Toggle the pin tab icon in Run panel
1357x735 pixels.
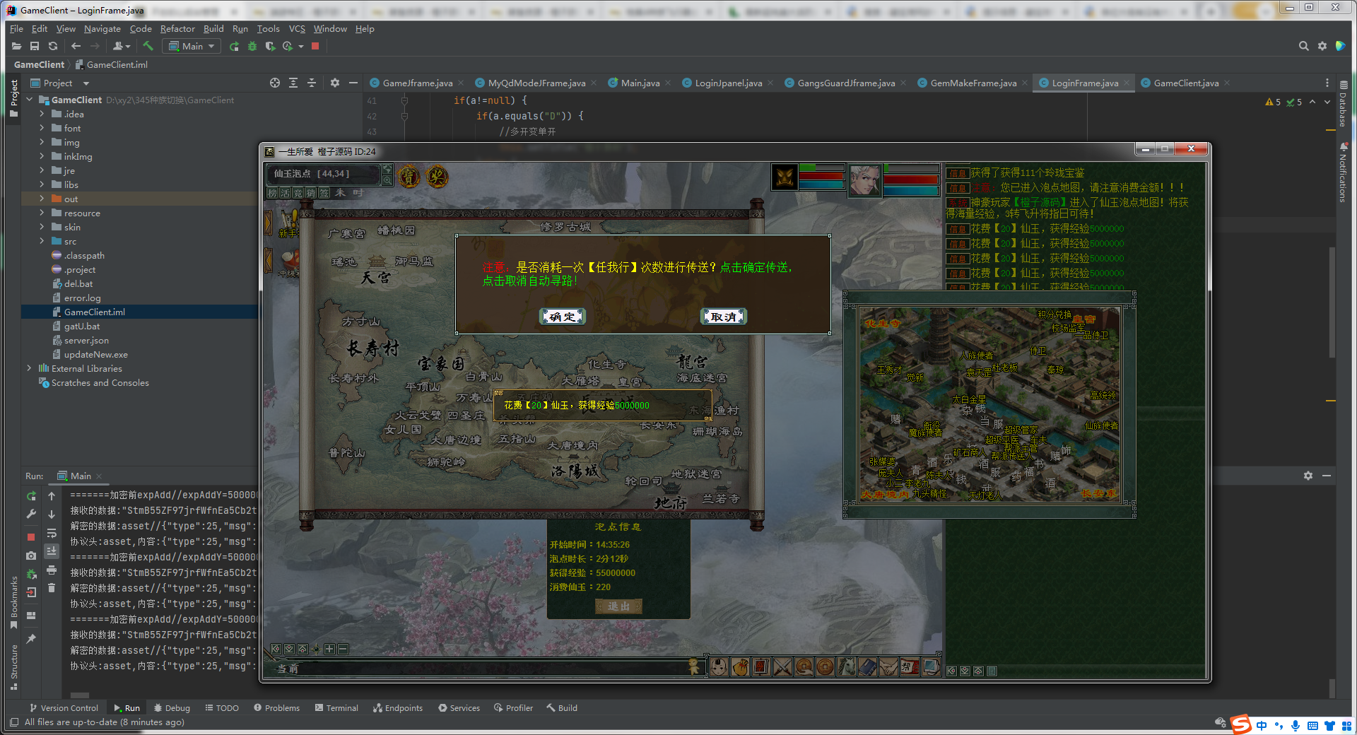click(31, 639)
